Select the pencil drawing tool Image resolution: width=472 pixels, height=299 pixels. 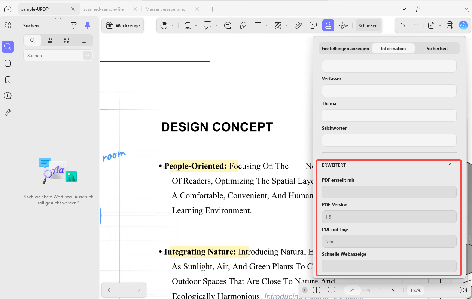click(243, 25)
